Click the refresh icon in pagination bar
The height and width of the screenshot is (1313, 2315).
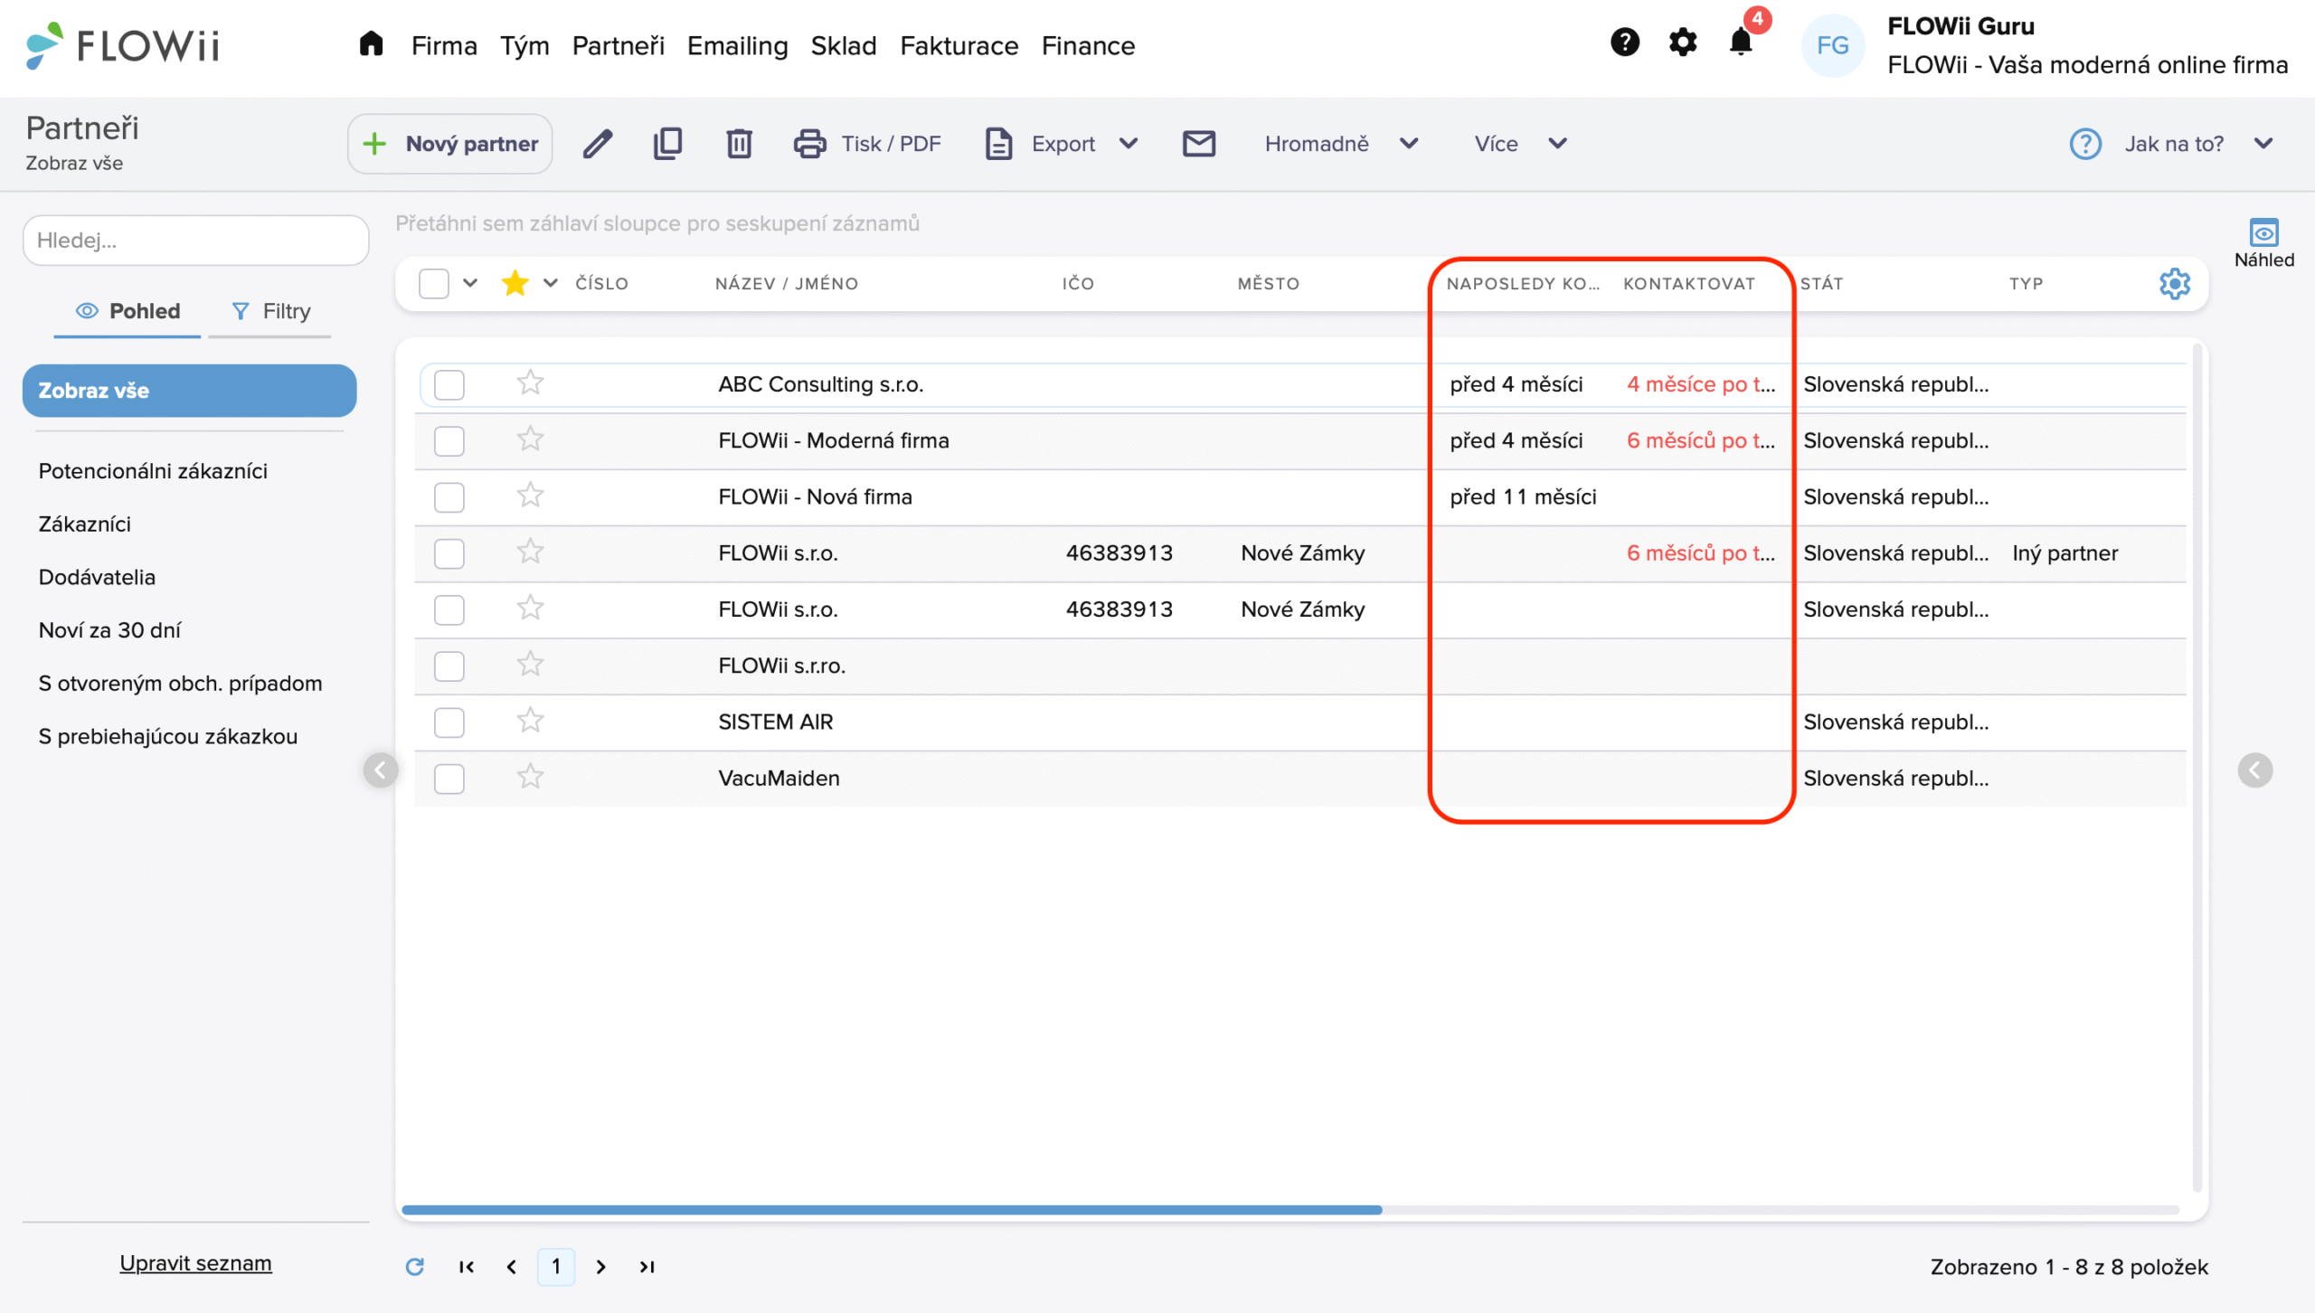click(x=414, y=1267)
